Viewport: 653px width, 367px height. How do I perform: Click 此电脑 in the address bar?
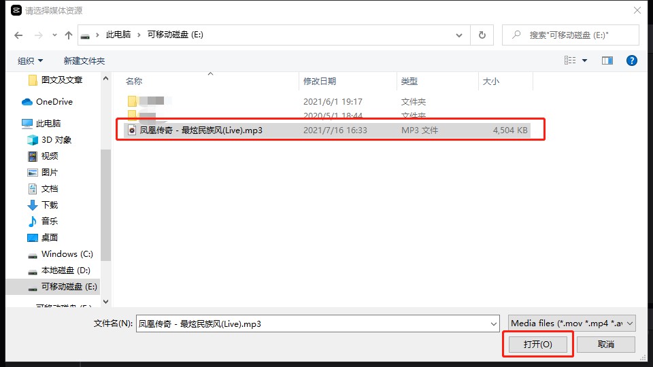pyautogui.click(x=118, y=35)
